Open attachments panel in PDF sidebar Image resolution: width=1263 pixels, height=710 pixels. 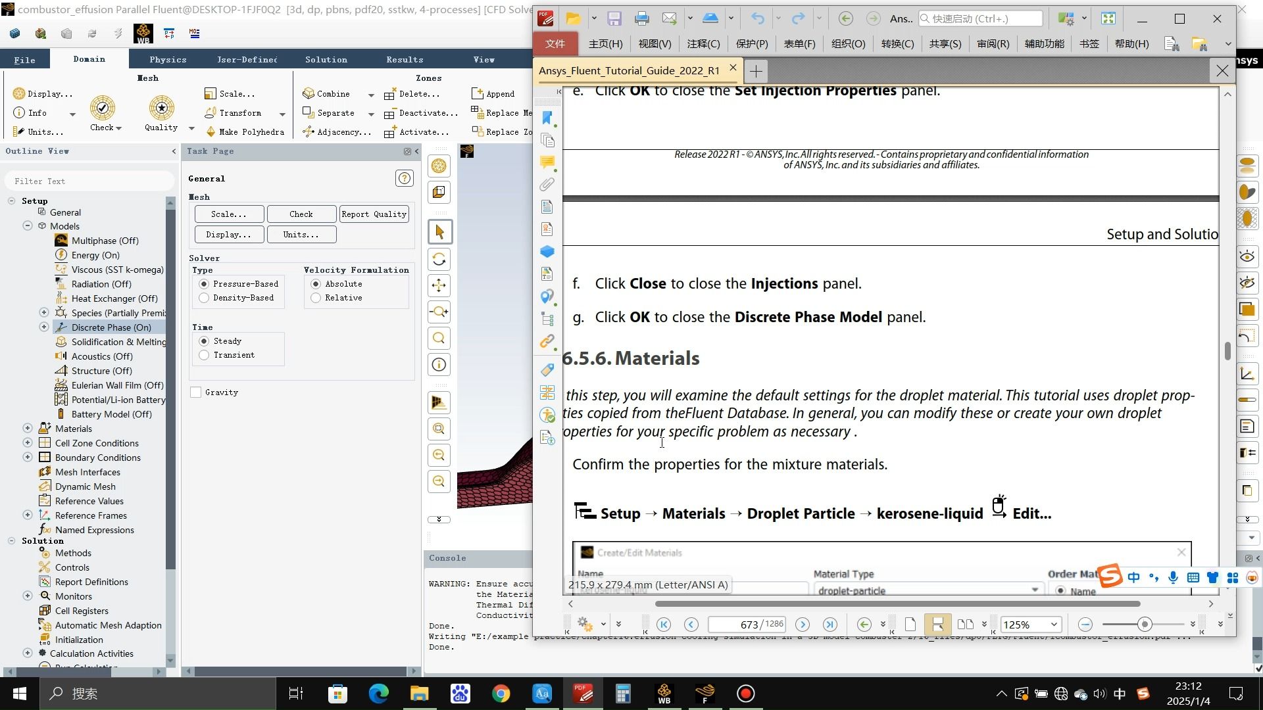pos(547,185)
